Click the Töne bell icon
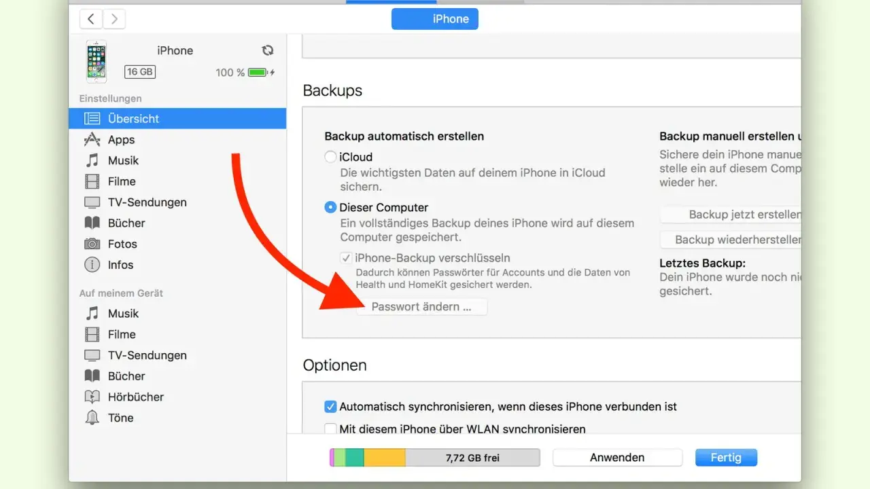This screenshot has width=870, height=489. [92, 418]
